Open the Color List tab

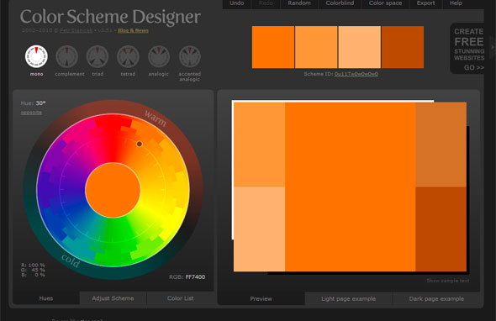tap(180, 298)
